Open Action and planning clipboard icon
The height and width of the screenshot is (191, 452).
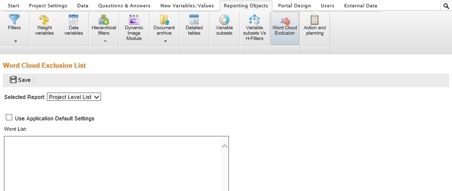tap(314, 19)
